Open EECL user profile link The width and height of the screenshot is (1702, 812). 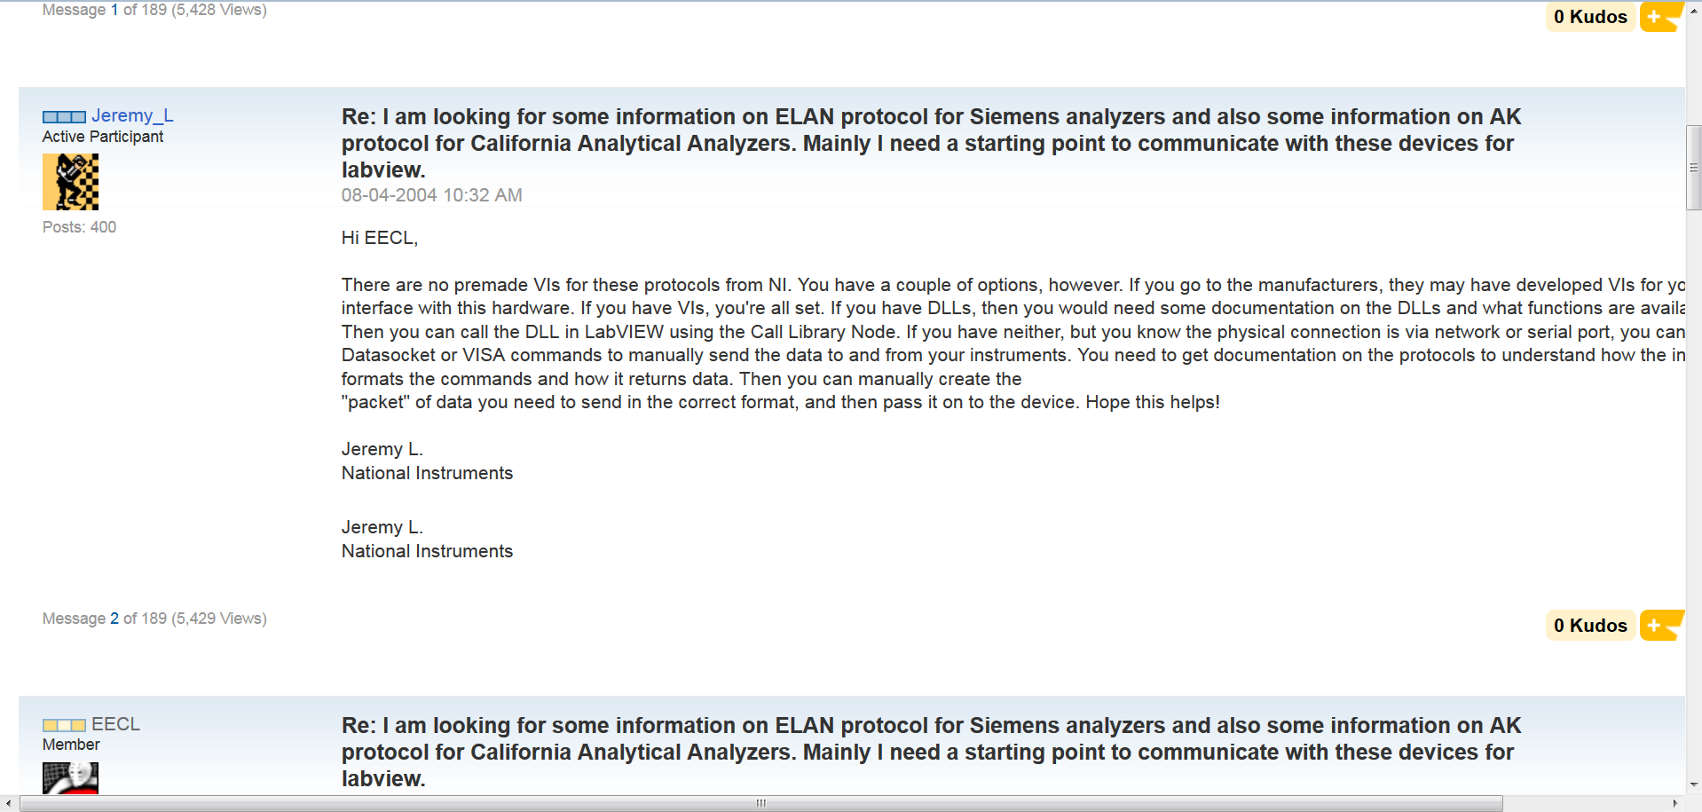tap(115, 724)
